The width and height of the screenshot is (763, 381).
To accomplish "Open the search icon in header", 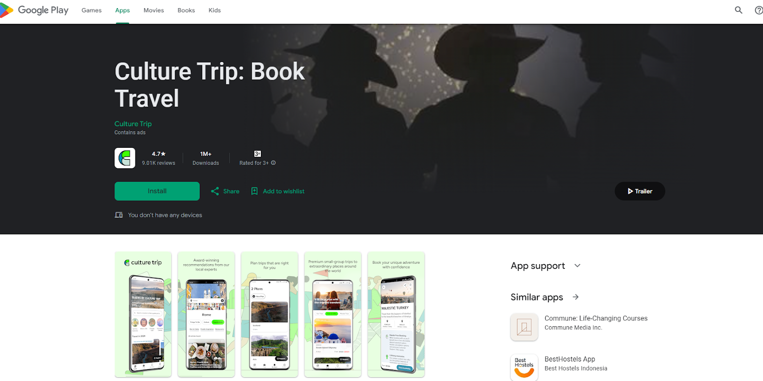I will click(739, 10).
